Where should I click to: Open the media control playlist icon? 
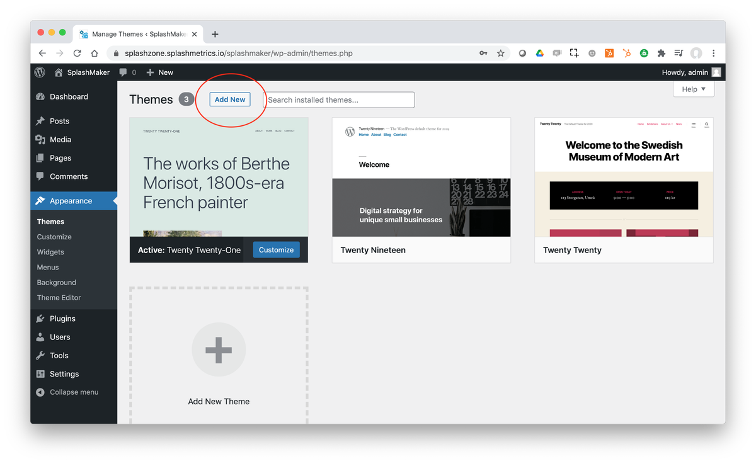click(x=679, y=54)
